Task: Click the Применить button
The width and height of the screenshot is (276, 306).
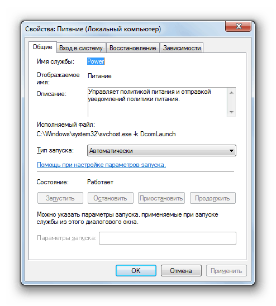Action: click(226, 271)
